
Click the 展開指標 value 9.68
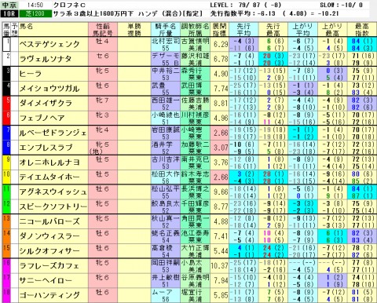(x=219, y=192)
